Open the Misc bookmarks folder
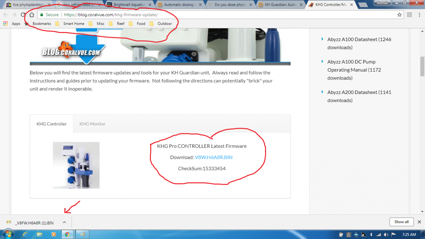425x239 pixels. 96,24
